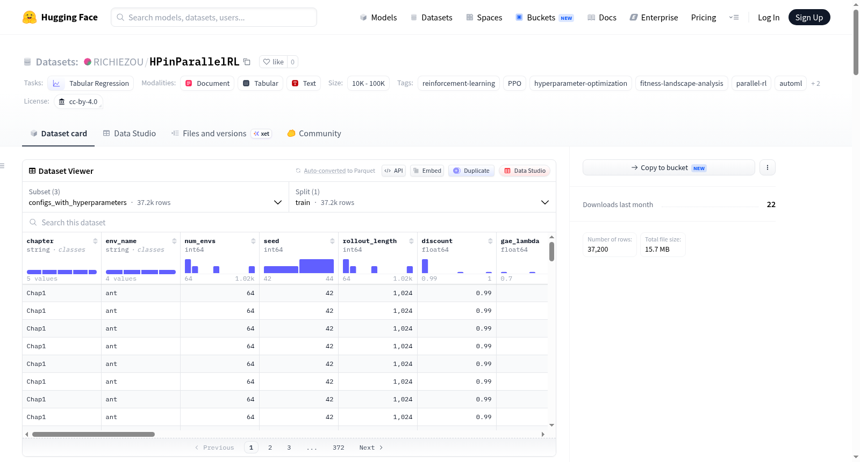Screen dimensions: 860x462
Task: Go to the Pricing page
Action: pos(704,17)
